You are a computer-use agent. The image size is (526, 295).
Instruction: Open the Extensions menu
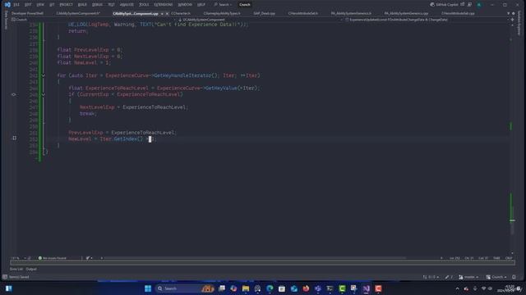(x=164, y=5)
